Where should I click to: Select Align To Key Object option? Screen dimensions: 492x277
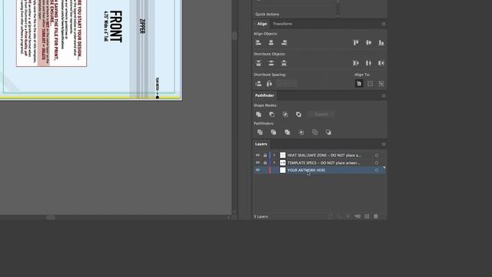click(x=381, y=84)
